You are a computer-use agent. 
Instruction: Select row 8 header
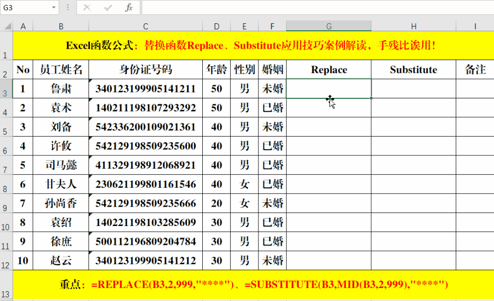(6, 184)
